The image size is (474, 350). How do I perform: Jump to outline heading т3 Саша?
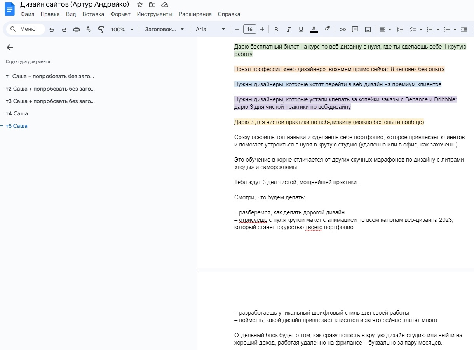coord(50,101)
